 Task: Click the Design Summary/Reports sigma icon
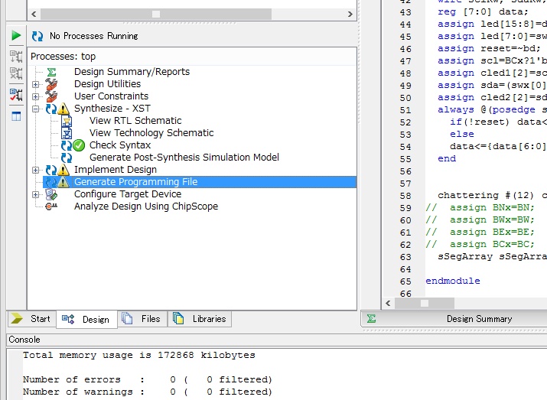51,72
